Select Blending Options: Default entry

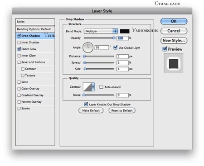pyautogui.click(x=35, y=29)
